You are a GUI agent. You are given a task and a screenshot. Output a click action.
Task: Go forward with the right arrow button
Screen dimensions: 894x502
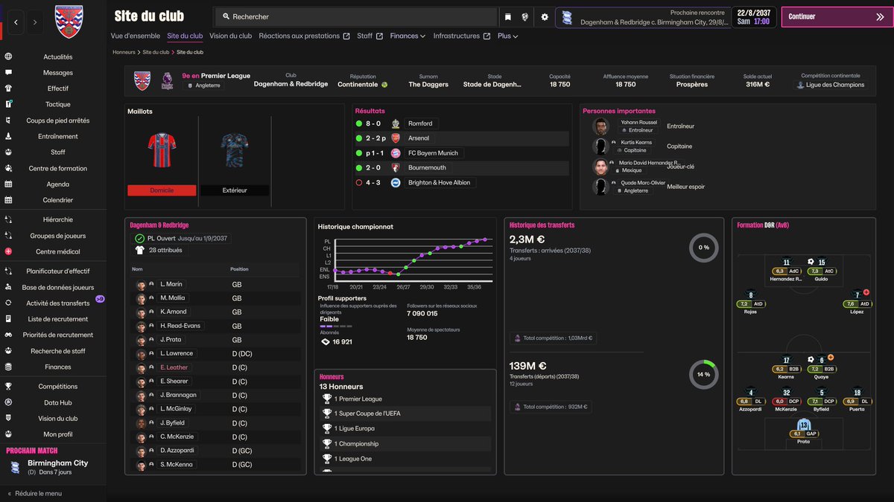point(34,22)
